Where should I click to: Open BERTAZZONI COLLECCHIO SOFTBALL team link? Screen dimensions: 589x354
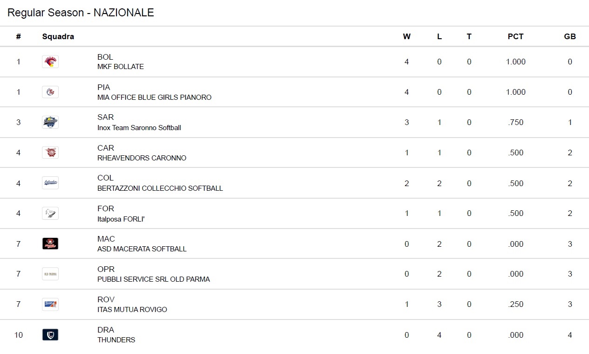pos(160,188)
